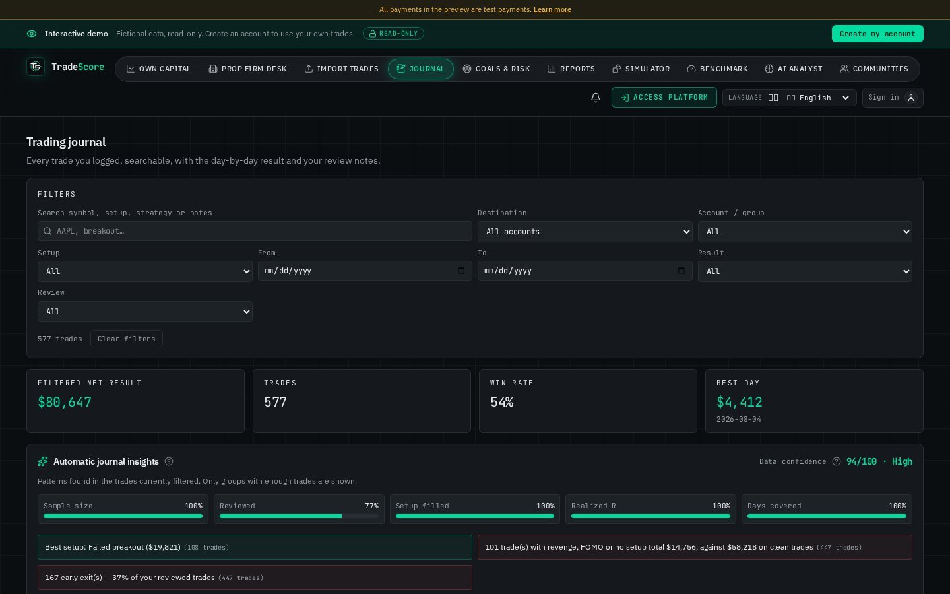Expand the Account / group dropdown
Viewport: 950px width, 594px height.
(x=805, y=232)
